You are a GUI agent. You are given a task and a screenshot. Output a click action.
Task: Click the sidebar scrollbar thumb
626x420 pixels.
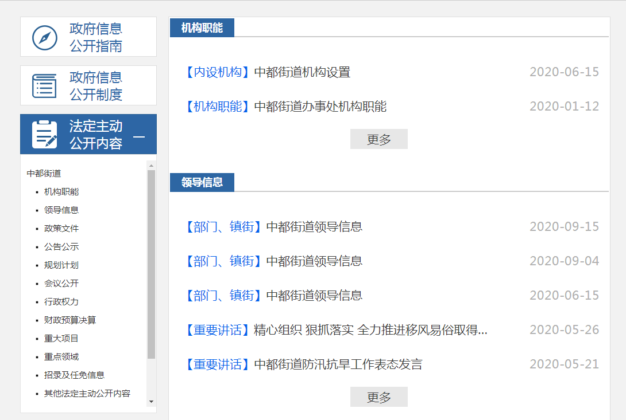pyautogui.click(x=151, y=265)
